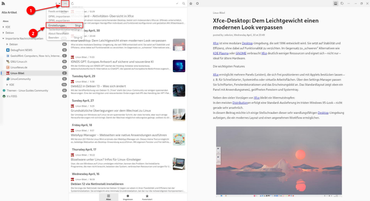Select the LinuxNews.de feed name
Viewport: 370px width, 201px height.
point(19,67)
